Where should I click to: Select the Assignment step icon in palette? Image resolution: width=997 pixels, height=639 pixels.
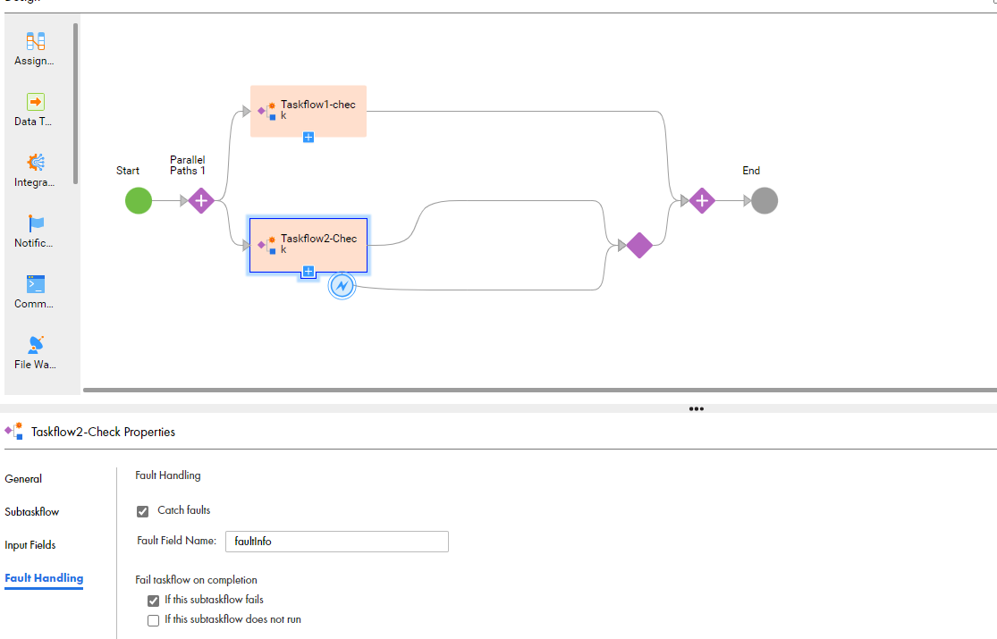(36, 41)
